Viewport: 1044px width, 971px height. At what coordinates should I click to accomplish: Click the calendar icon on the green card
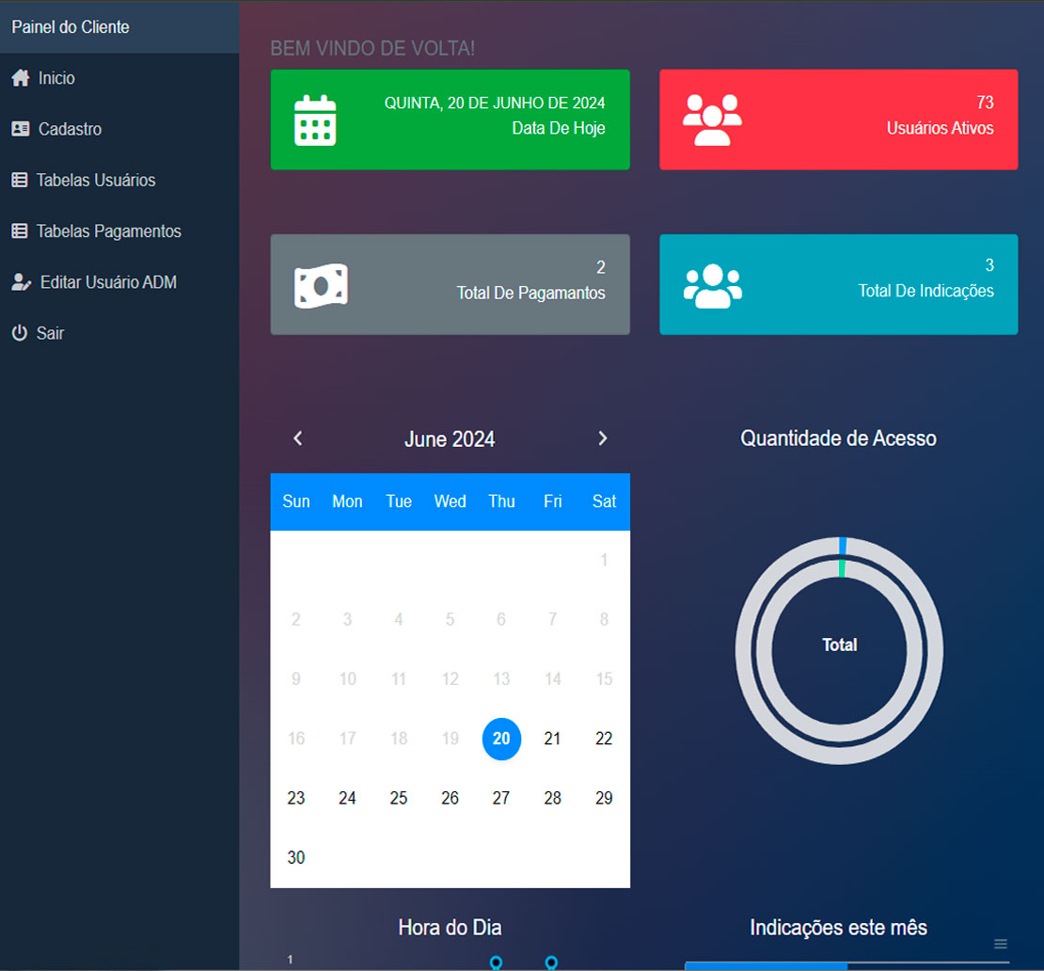[x=315, y=119]
